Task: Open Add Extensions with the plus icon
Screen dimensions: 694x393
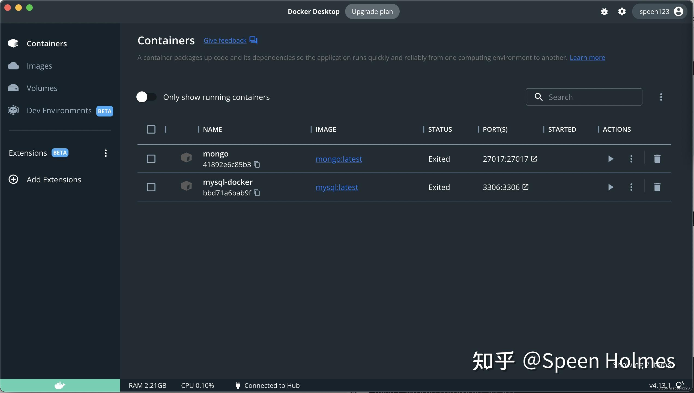Action: pos(13,179)
